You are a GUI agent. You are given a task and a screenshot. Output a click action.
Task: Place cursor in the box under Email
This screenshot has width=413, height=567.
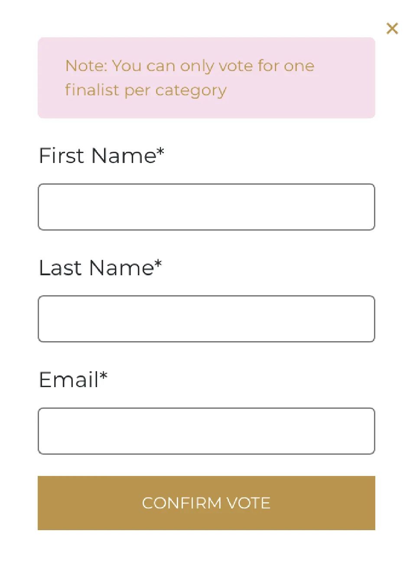point(206,431)
